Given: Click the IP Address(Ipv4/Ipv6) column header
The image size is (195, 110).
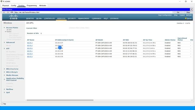Looking at the screenshot, I should coord(64,40).
